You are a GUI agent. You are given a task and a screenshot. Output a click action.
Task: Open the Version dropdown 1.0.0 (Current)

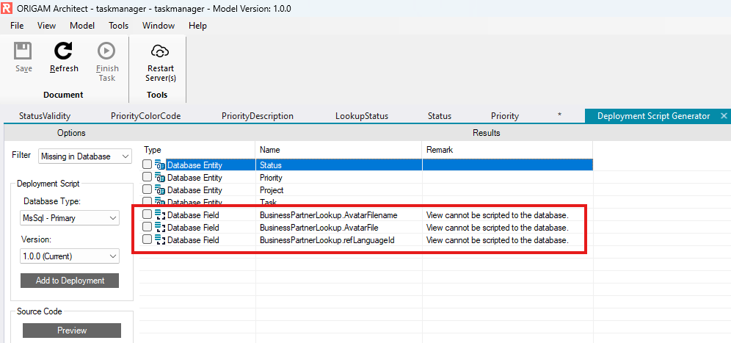(x=70, y=256)
